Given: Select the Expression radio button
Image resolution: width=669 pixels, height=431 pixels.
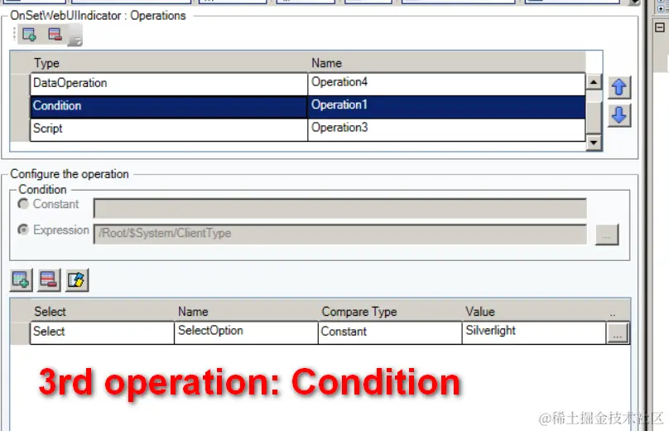Looking at the screenshot, I should [23, 230].
